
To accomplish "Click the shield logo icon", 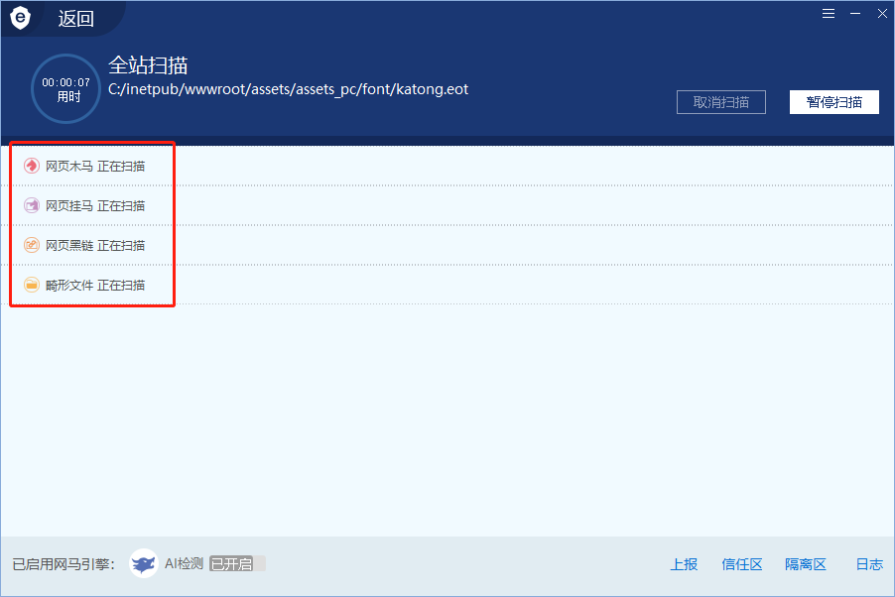I will tap(21, 18).
